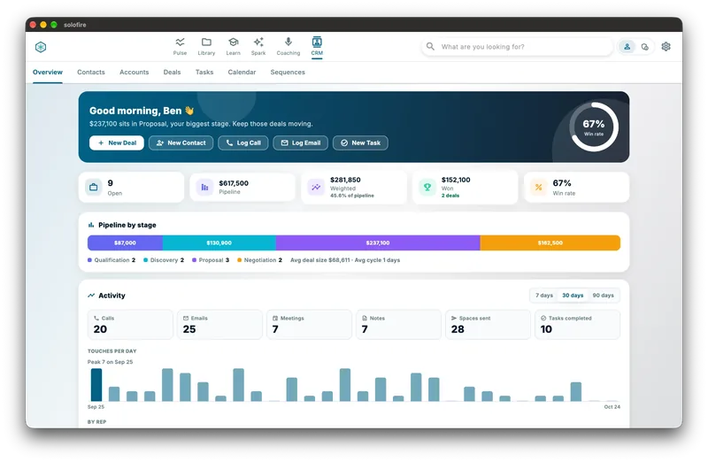708x462 pixels.
Task: Open settings via gear icon
Action: 666,47
